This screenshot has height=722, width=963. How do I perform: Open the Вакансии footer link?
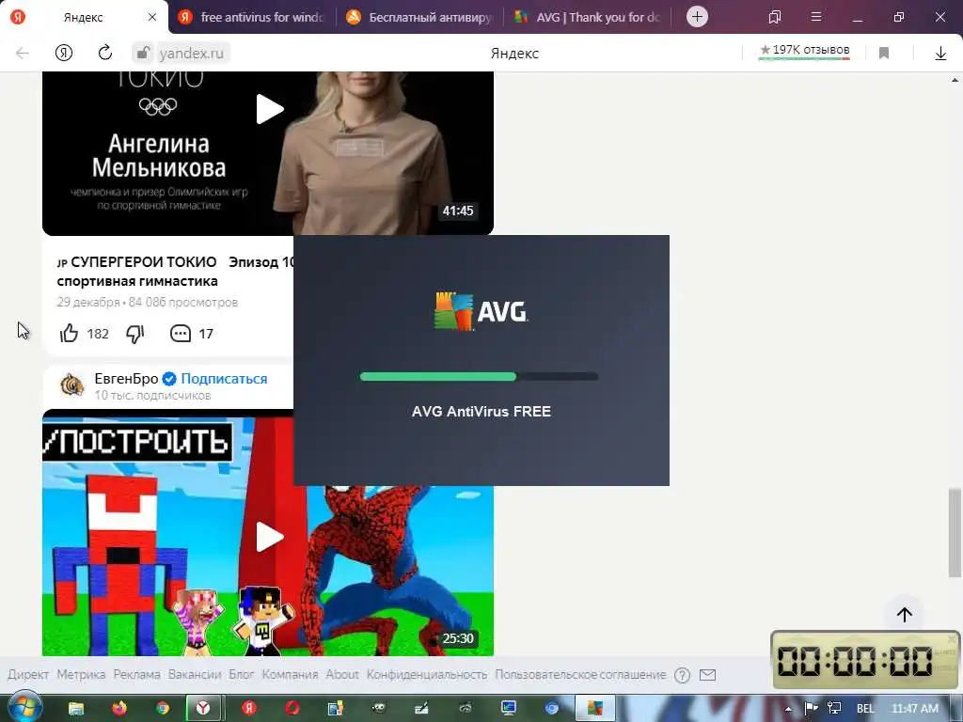tap(195, 675)
